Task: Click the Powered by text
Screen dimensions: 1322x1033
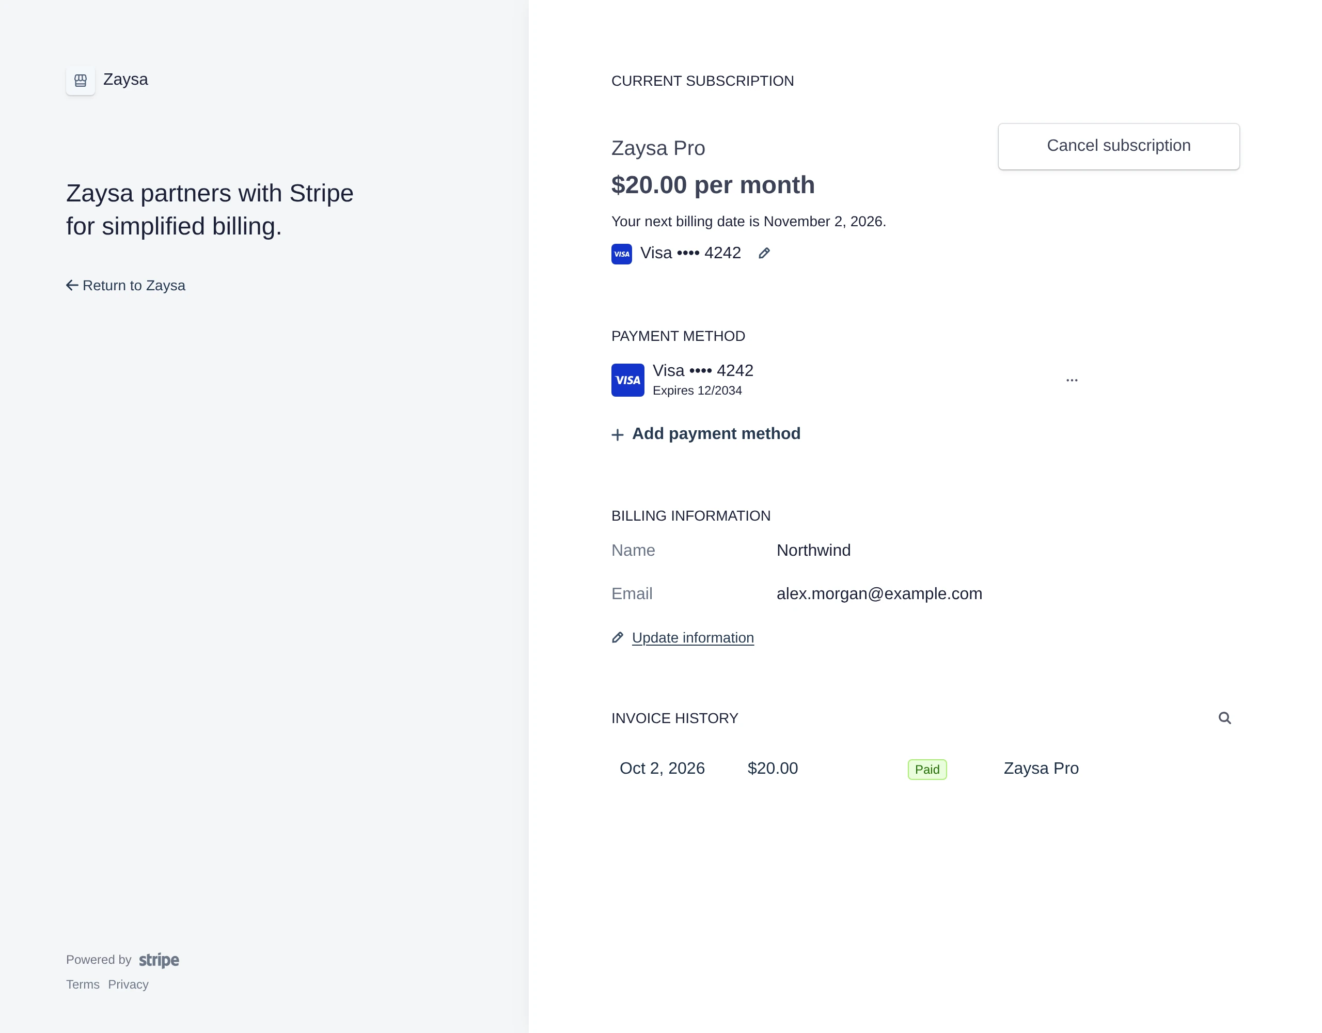Action: [99, 960]
